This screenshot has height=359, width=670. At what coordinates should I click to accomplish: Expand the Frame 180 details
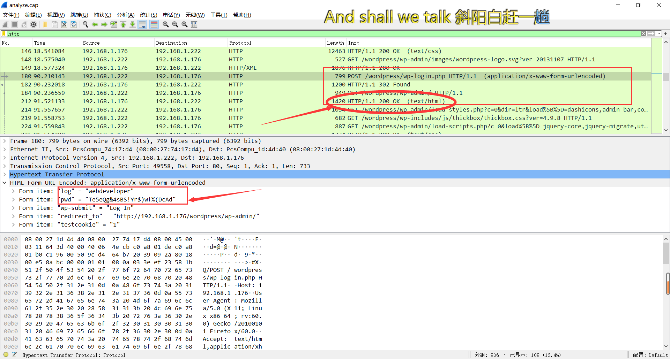click(5, 141)
